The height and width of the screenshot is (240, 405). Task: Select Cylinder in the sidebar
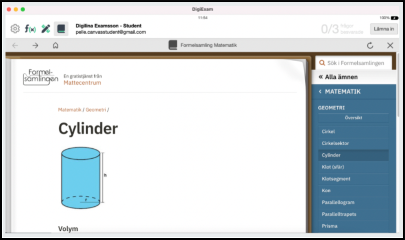(353, 155)
